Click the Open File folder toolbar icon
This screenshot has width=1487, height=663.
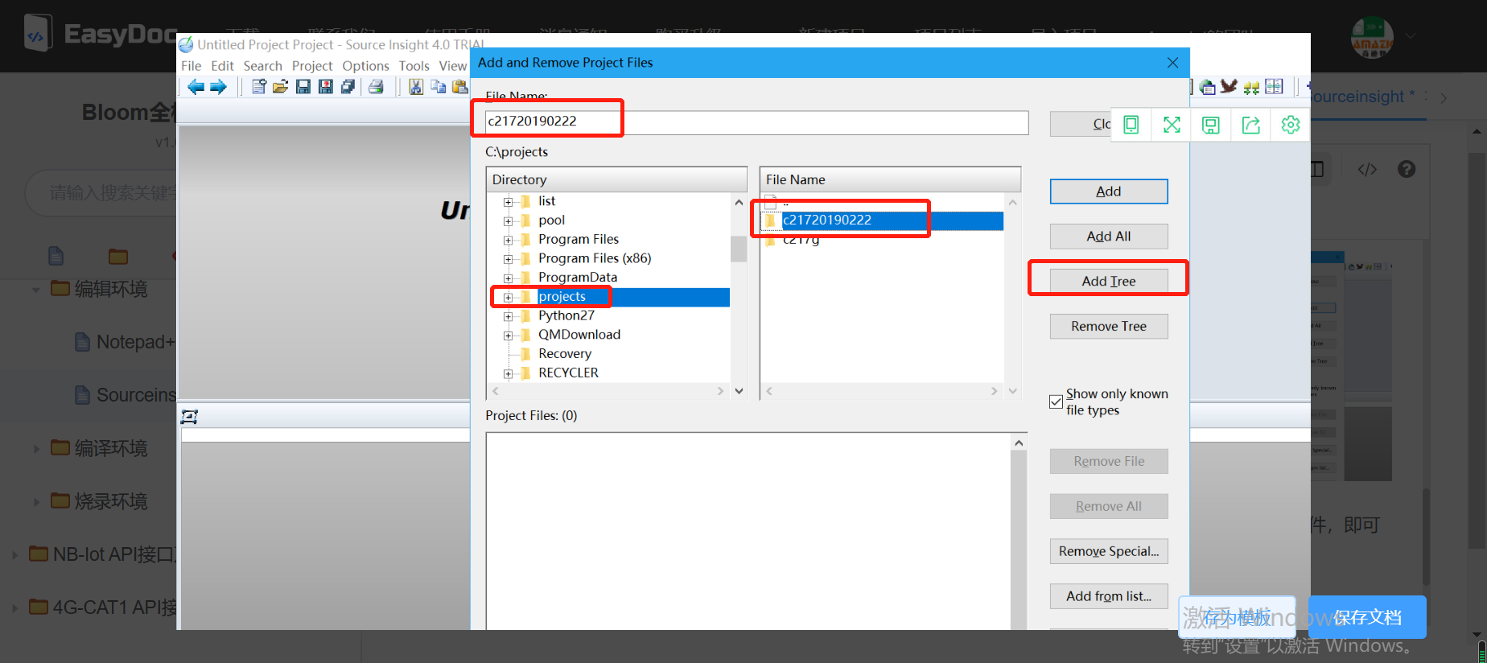(x=280, y=87)
